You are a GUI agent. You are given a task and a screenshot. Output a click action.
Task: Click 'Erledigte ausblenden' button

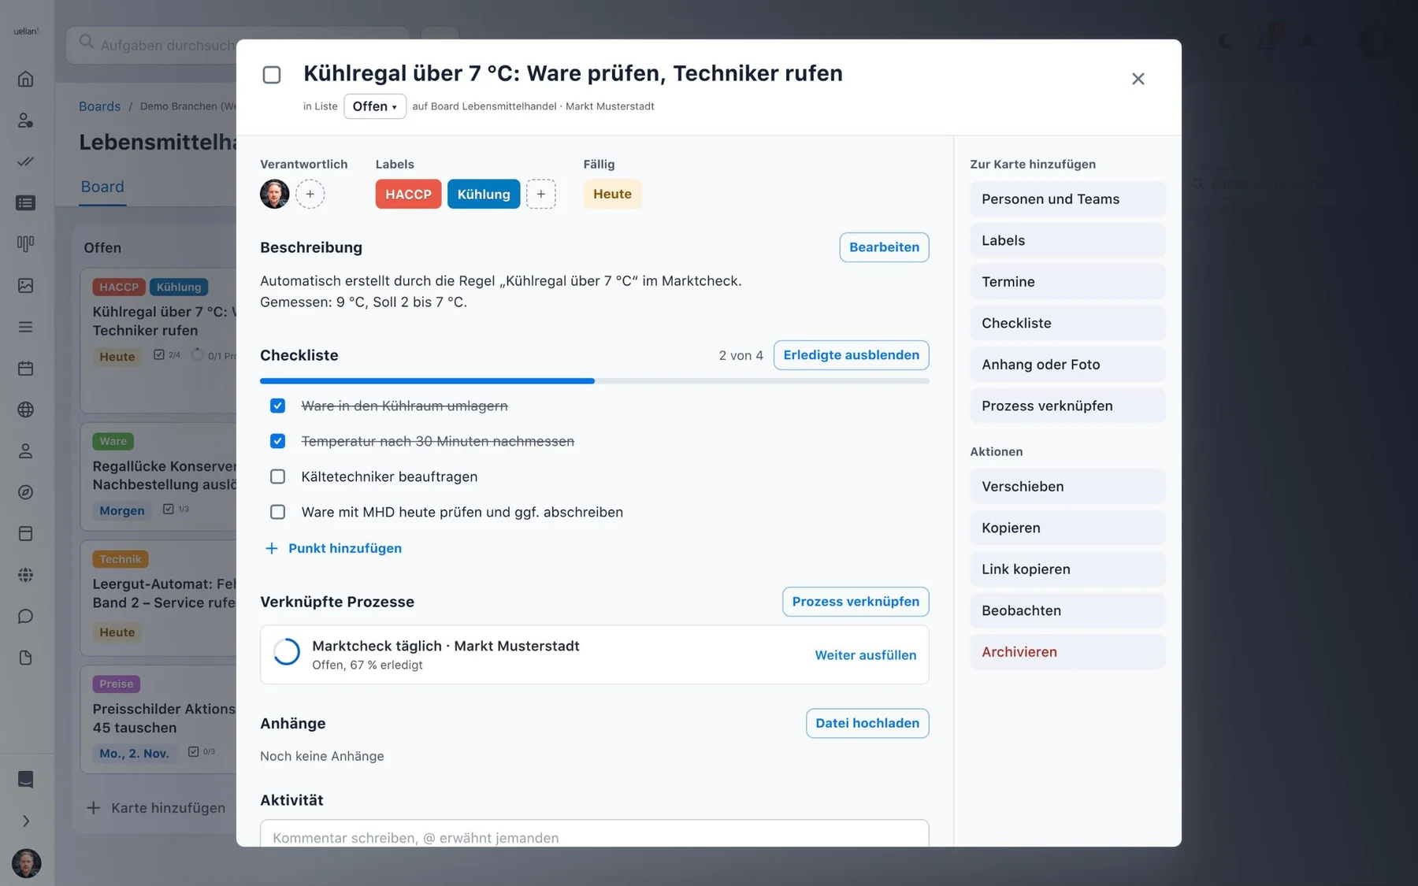click(x=851, y=355)
